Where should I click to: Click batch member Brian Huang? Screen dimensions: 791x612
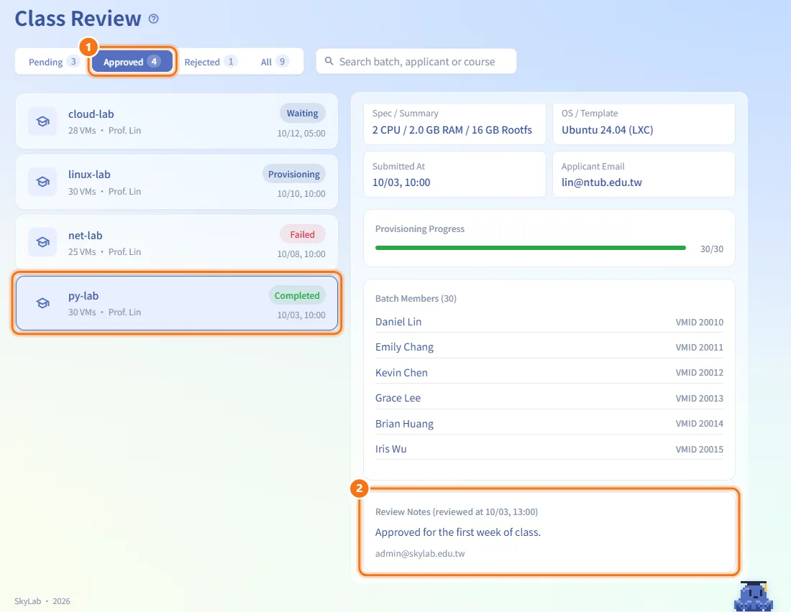point(405,424)
